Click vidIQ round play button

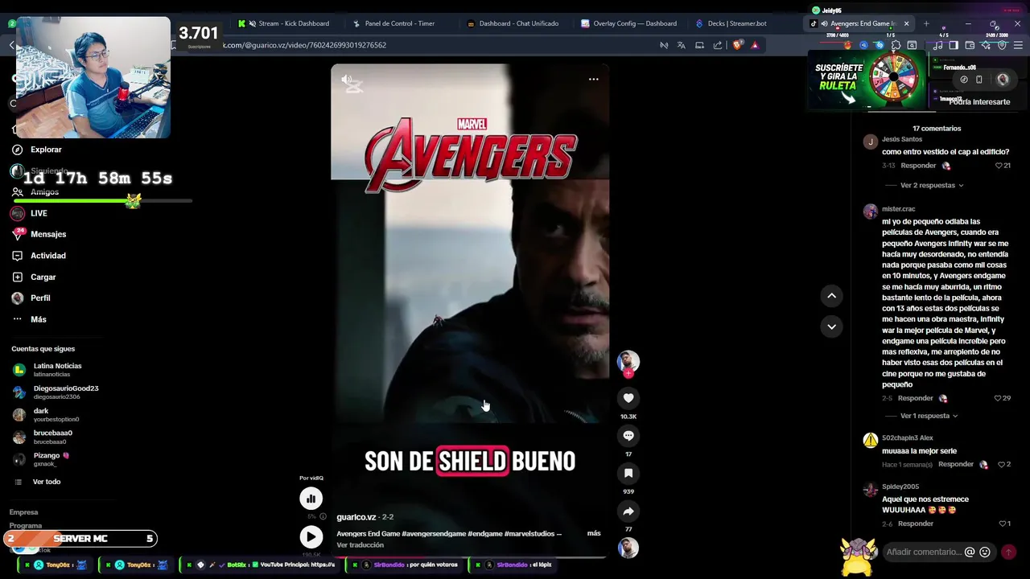311,536
